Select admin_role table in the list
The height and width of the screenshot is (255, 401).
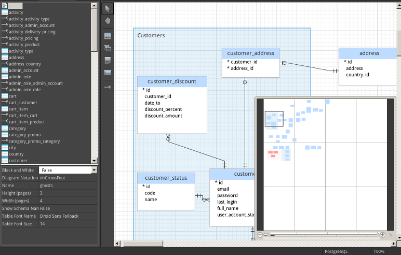coord(20,77)
